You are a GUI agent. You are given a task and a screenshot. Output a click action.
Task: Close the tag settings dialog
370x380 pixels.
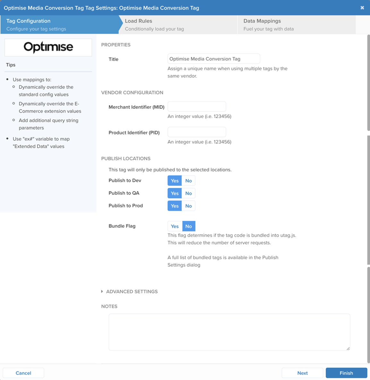pyautogui.click(x=362, y=8)
